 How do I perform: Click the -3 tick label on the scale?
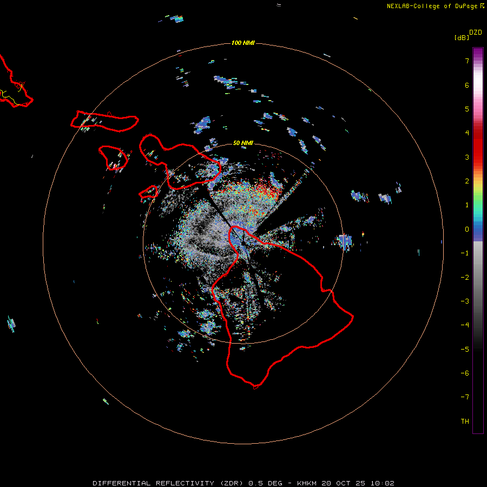click(x=465, y=301)
